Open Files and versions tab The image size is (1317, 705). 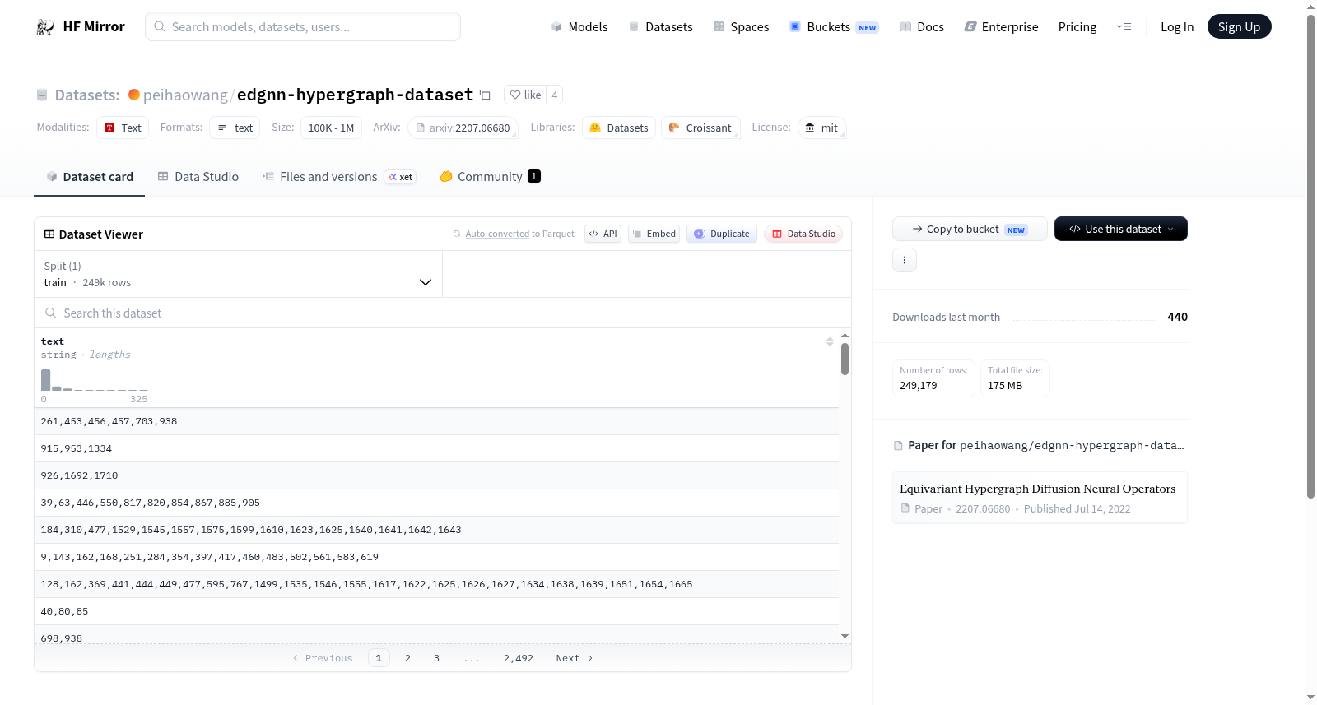point(338,177)
